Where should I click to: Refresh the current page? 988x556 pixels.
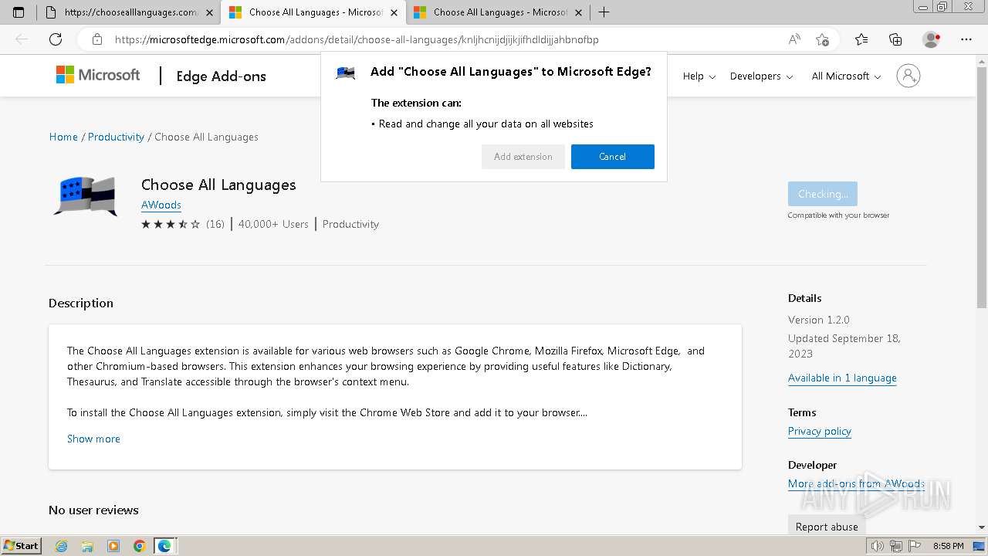[x=56, y=39]
